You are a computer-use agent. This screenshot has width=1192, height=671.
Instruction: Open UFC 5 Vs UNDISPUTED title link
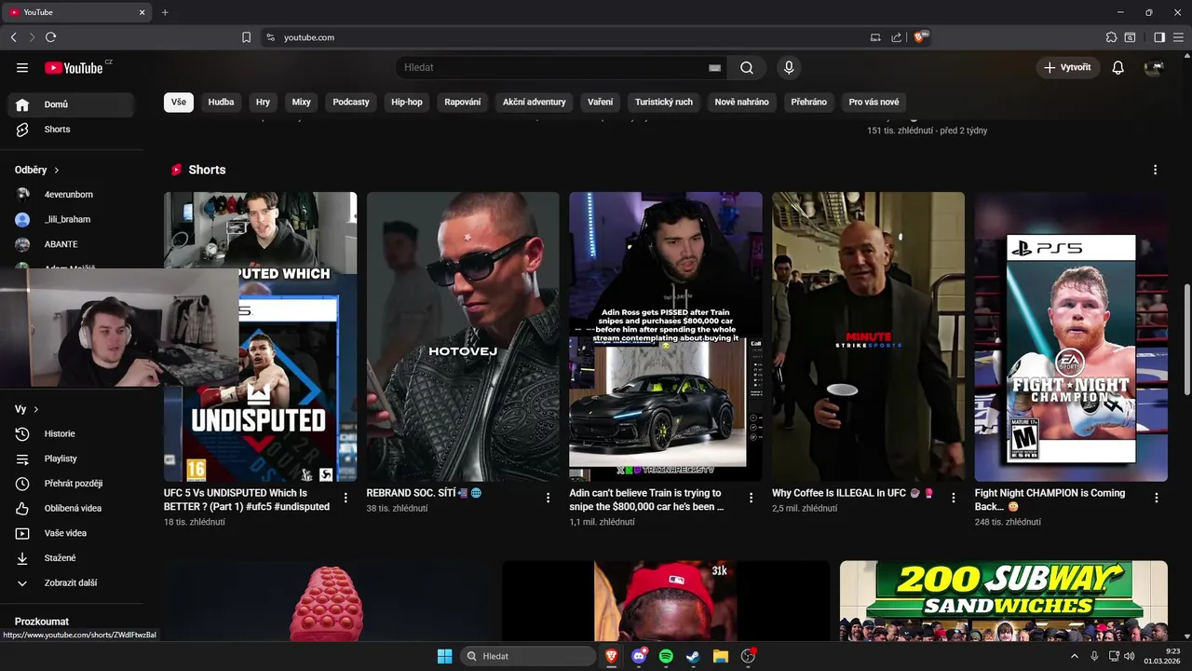click(247, 500)
